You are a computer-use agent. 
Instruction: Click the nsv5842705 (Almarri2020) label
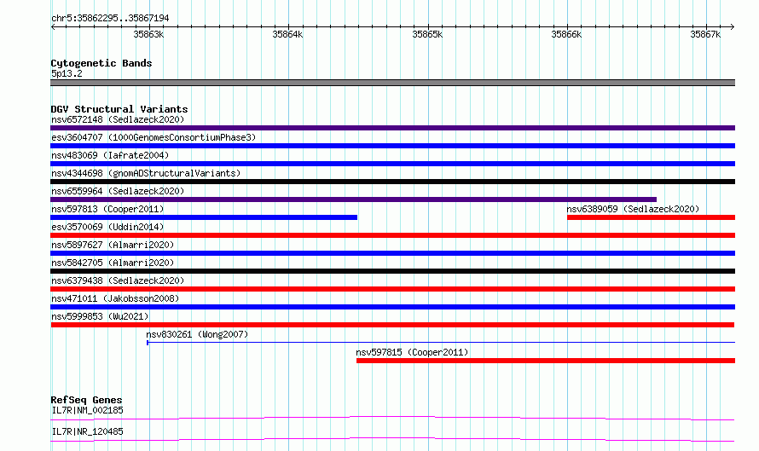point(113,263)
